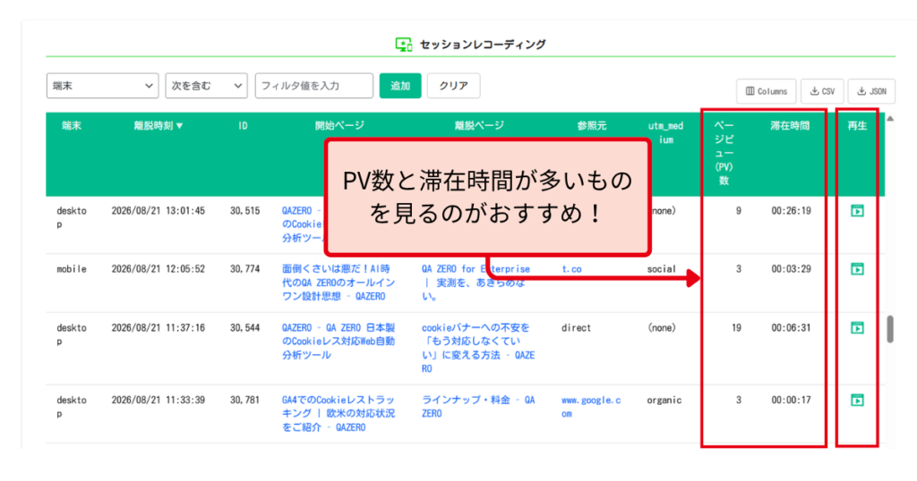Screen dimensions: 917x481
Task: Click the 離脱ページ column header
Action: (479, 125)
